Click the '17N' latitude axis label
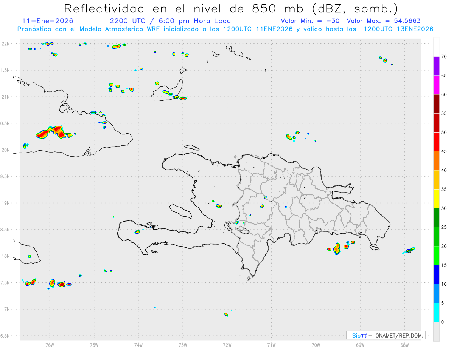 pyautogui.click(x=6, y=309)
